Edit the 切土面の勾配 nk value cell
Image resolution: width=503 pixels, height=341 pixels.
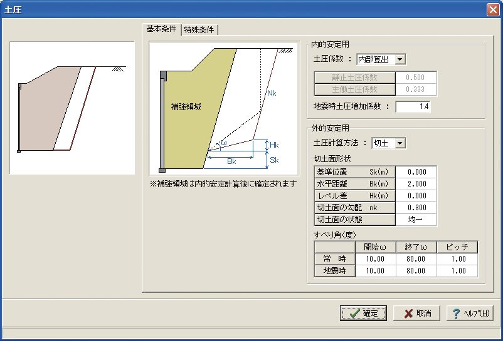point(416,208)
